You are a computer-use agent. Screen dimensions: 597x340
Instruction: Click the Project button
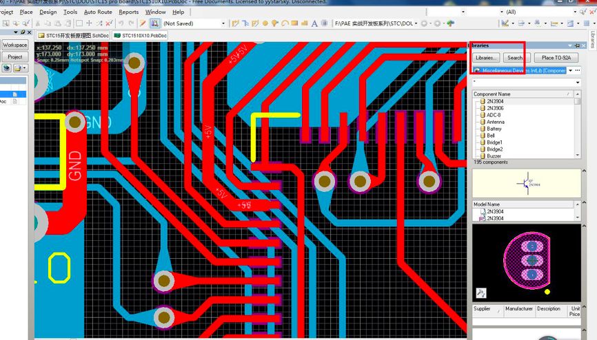(15, 56)
